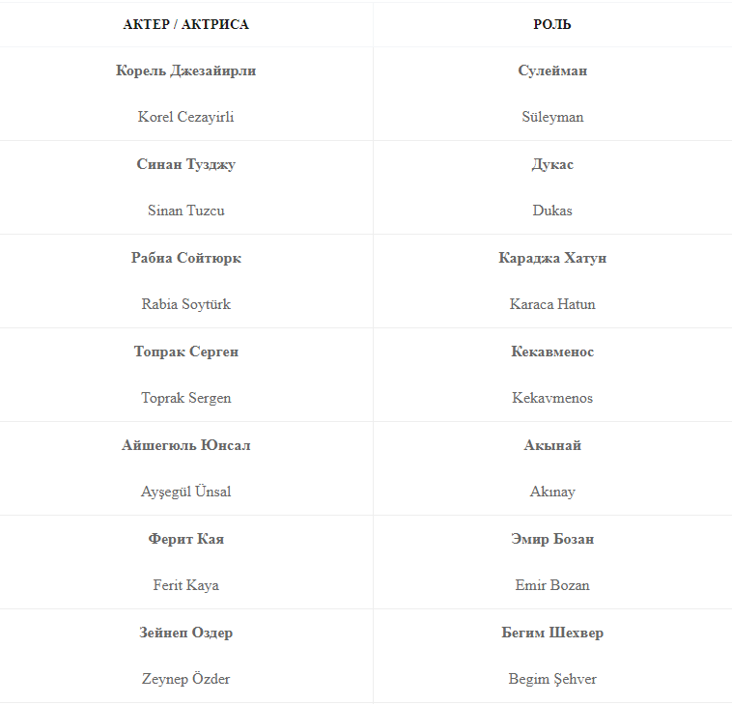Click actor name Синан Тузджу
The height and width of the screenshot is (704, 732).
(x=185, y=164)
